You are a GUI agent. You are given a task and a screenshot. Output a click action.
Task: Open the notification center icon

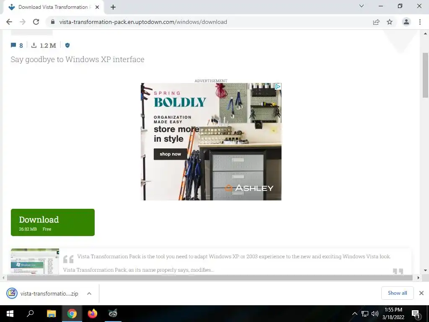(416, 314)
